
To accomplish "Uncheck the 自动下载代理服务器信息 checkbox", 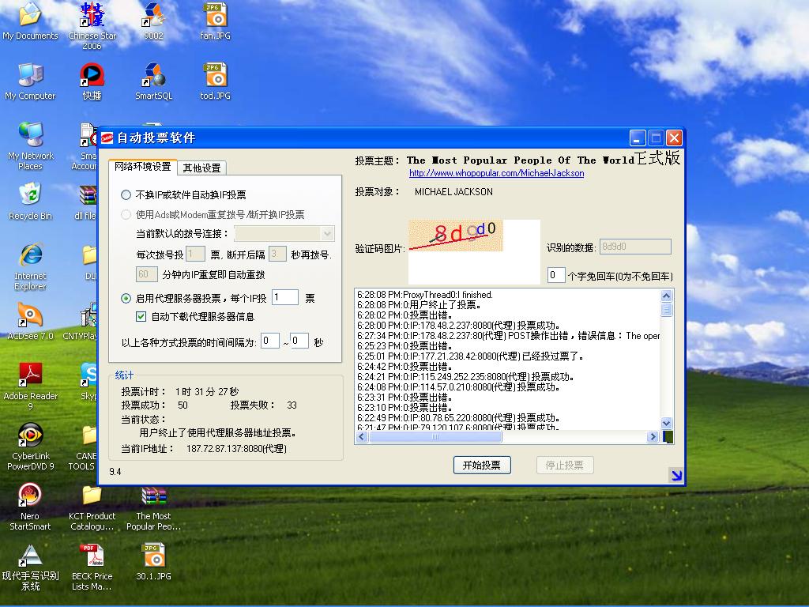I will (141, 317).
